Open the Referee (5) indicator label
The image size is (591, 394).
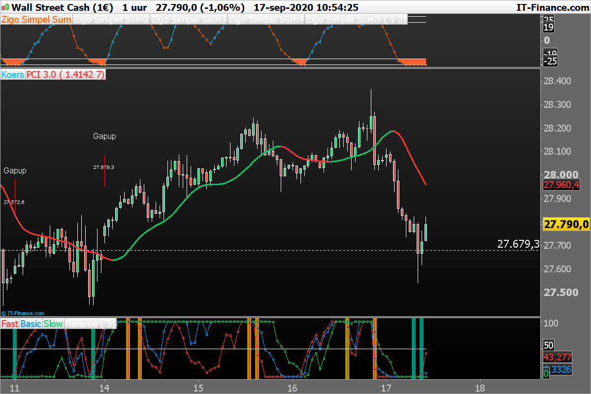[x=91, y=324]
